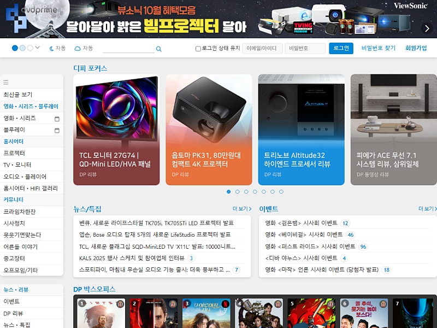Expand the theme color chevron dropdown
437x328 pixels.
pos(38,48)
